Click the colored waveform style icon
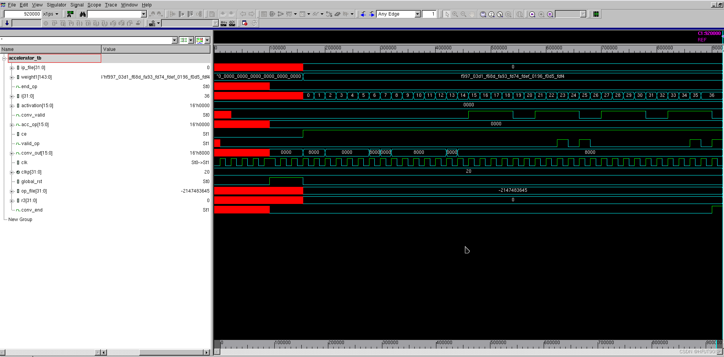The width and height of the screenshot is (724, 357). pos(200,40)
